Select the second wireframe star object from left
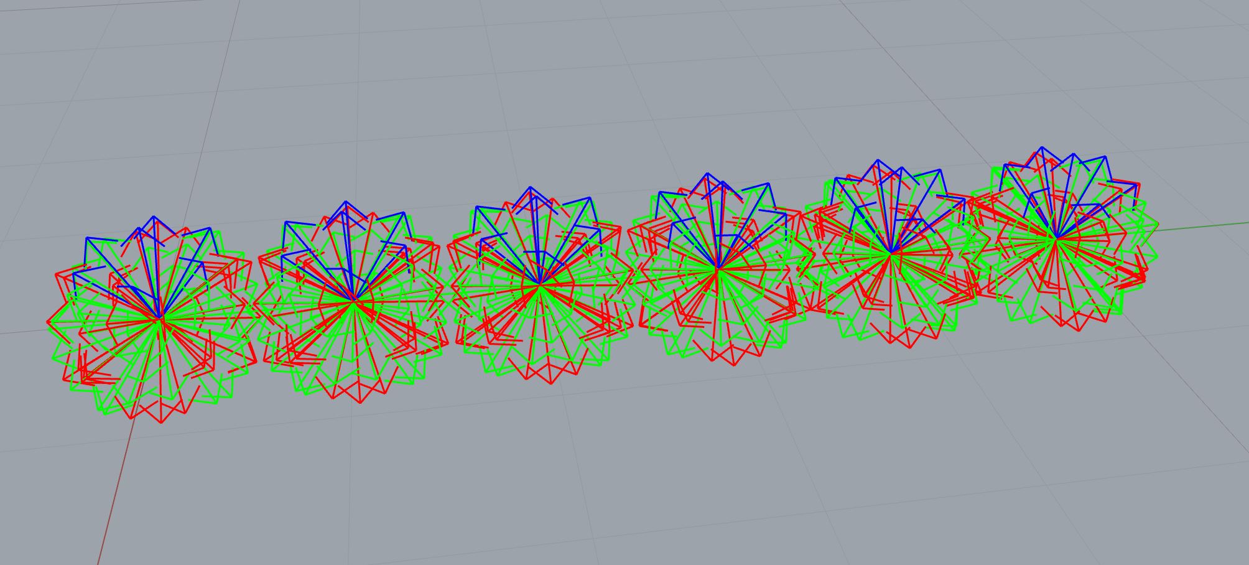Screen dimensions: 1249x565 pos(351,302)
